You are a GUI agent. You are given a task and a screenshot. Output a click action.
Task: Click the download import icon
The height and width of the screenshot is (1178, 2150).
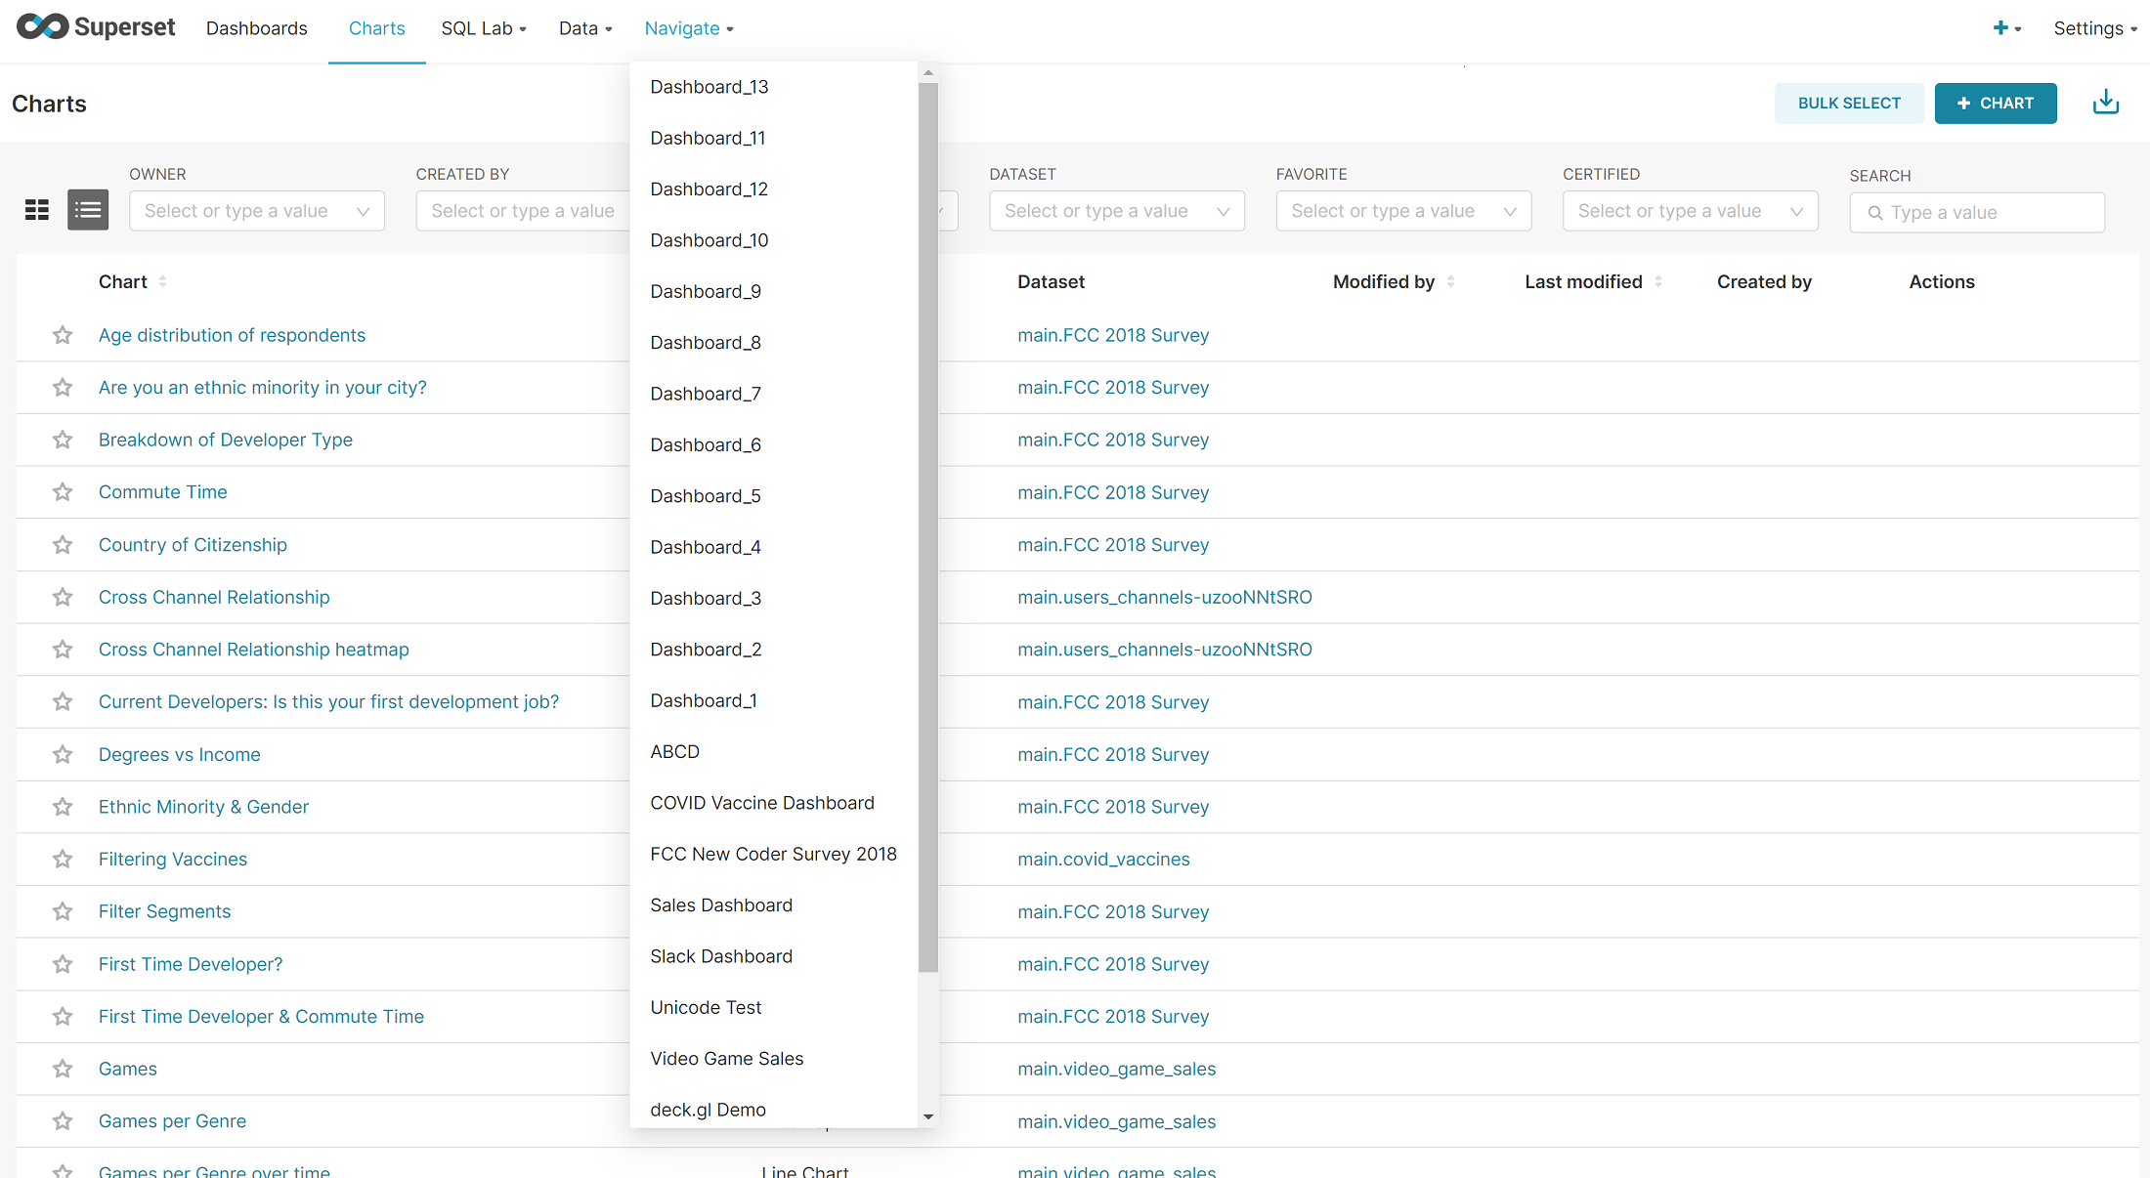pyautogui.click(x=2105, y=103)
